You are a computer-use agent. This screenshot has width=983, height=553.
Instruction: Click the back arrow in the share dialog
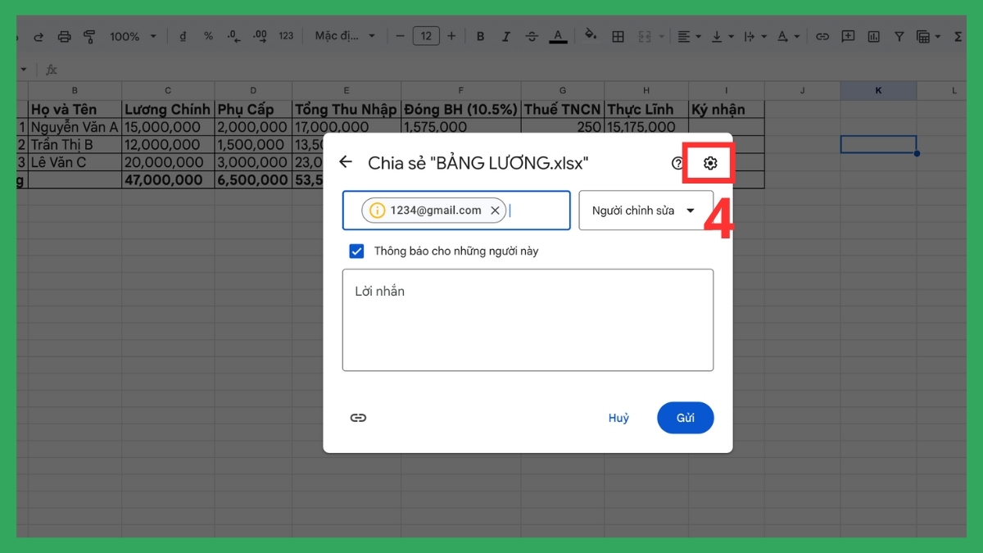345,162
